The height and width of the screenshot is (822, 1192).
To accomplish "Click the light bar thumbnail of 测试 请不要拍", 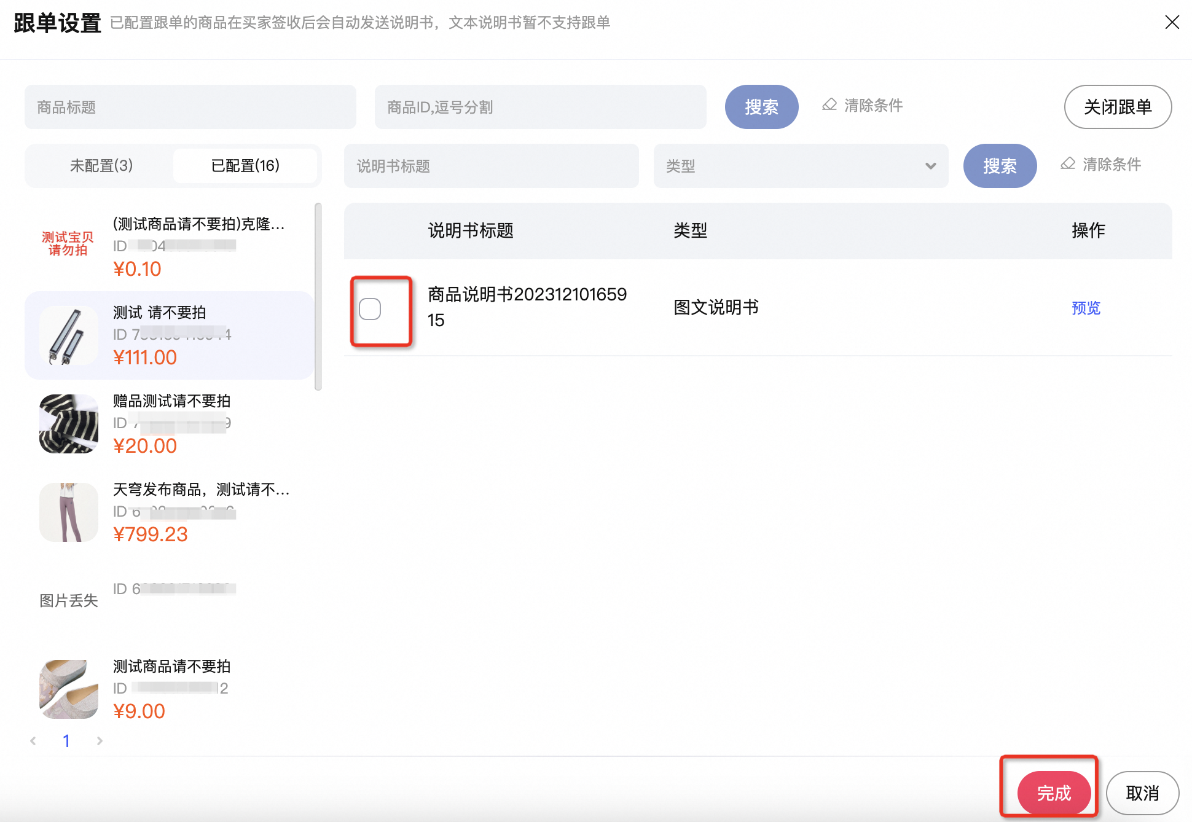I will pos(68,335).
